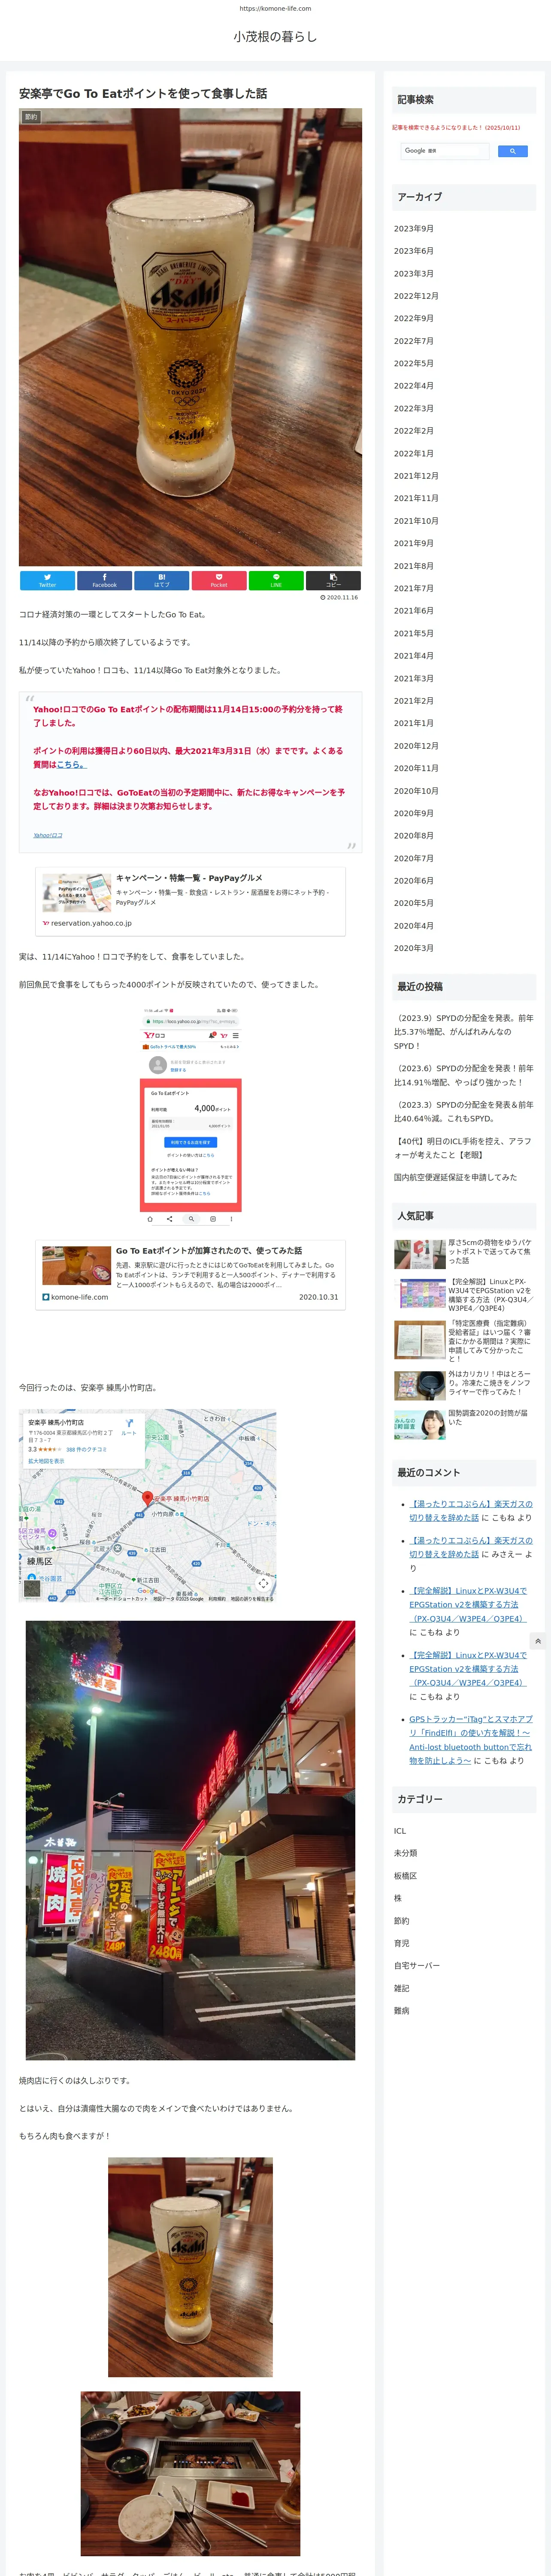The height and width of the screenshot is (2576, 551).
Task: Open the Yahoo!ロコ source link
Action: point(48,835)
